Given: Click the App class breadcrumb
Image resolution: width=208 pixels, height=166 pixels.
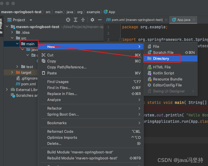Looking at the screenshot, I should pos(109,12).
